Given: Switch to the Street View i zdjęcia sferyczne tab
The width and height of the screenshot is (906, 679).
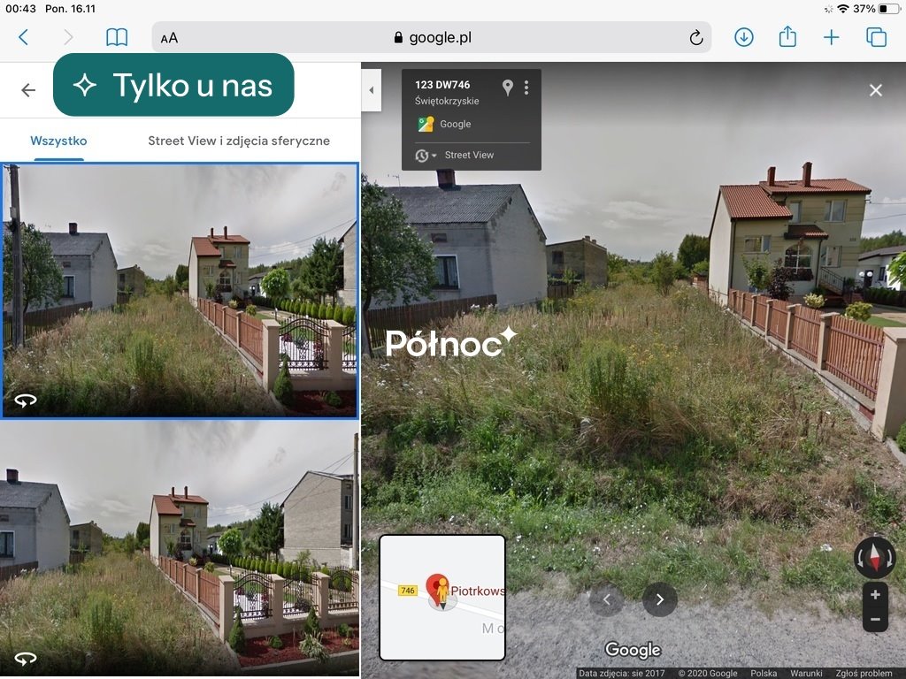Looking at the screenshot, I should pos(240,141).
